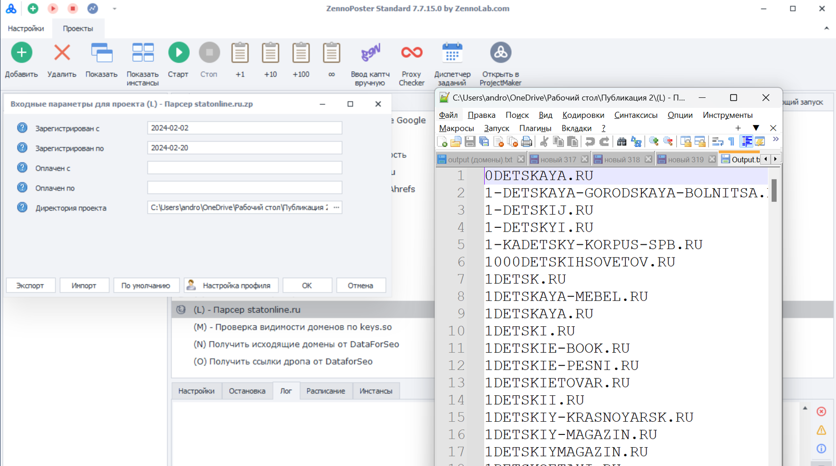Screen dimensions: 836x466
Task: Collapse the ribbon with the top-right chevron
Action: click(x=827, y=28)
